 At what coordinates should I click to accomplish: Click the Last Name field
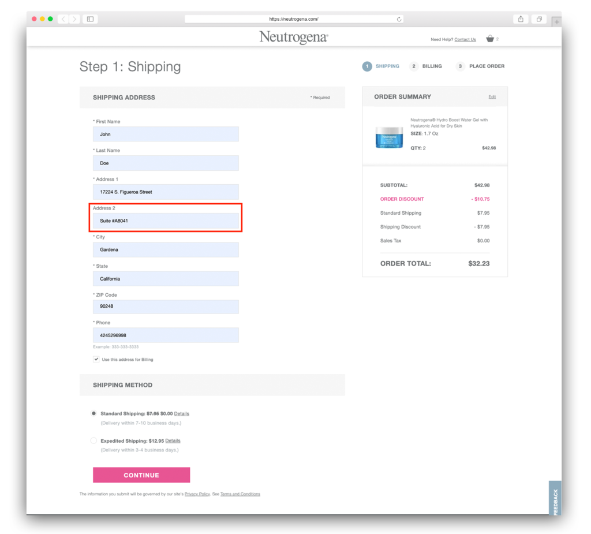[x=166, y=163]
